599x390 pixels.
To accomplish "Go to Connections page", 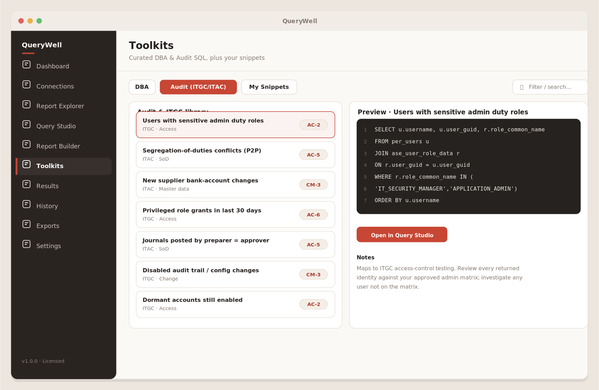I will tap(55, 86).
